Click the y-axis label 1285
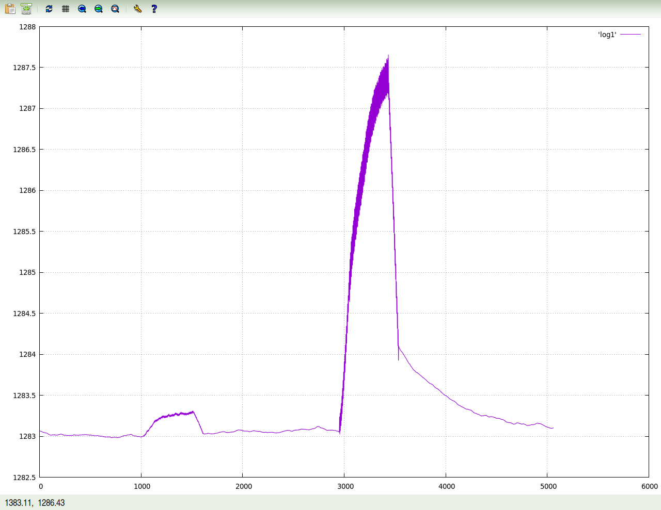This screenshot has width=661, height=510. tap(27, 272)
